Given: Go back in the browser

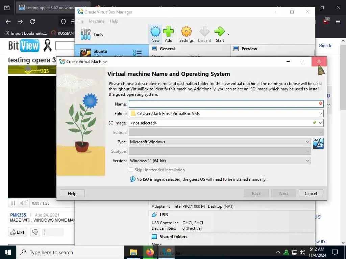Looking at the screenshot, I should point(8,22).
